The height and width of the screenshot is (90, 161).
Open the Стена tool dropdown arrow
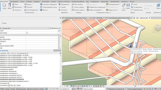coord(4,10)
